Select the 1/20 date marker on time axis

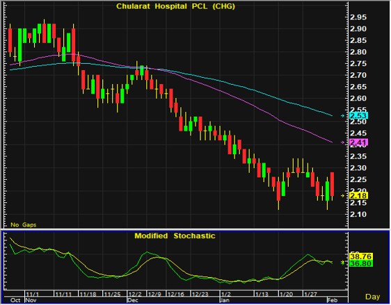(286, 295)
